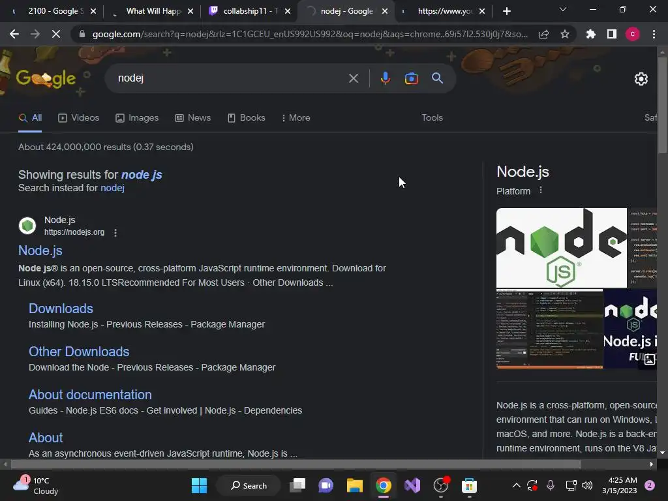Open the code editor screenshot thumbnail

pyautogui.click(x=549, y=329)
